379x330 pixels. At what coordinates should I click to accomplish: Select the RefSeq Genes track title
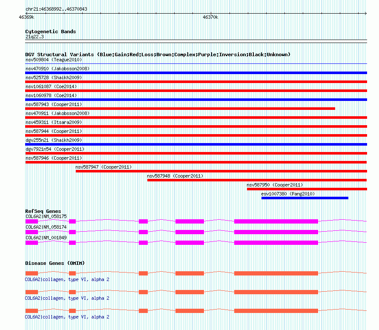tap(43, 211)
